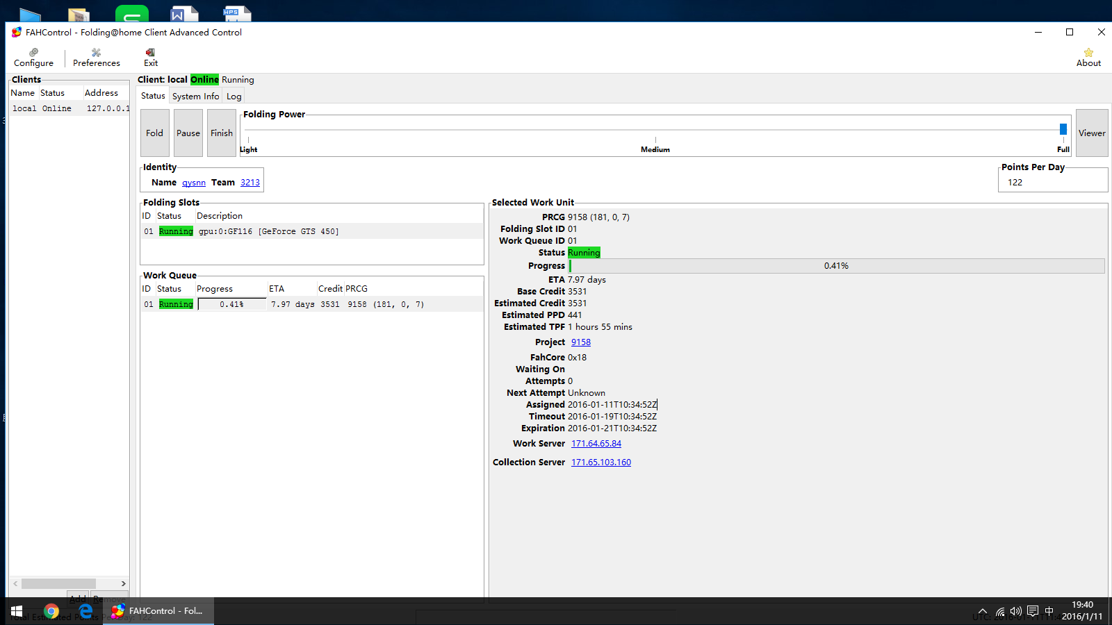Select the FAHControl taskbar button

158,611
